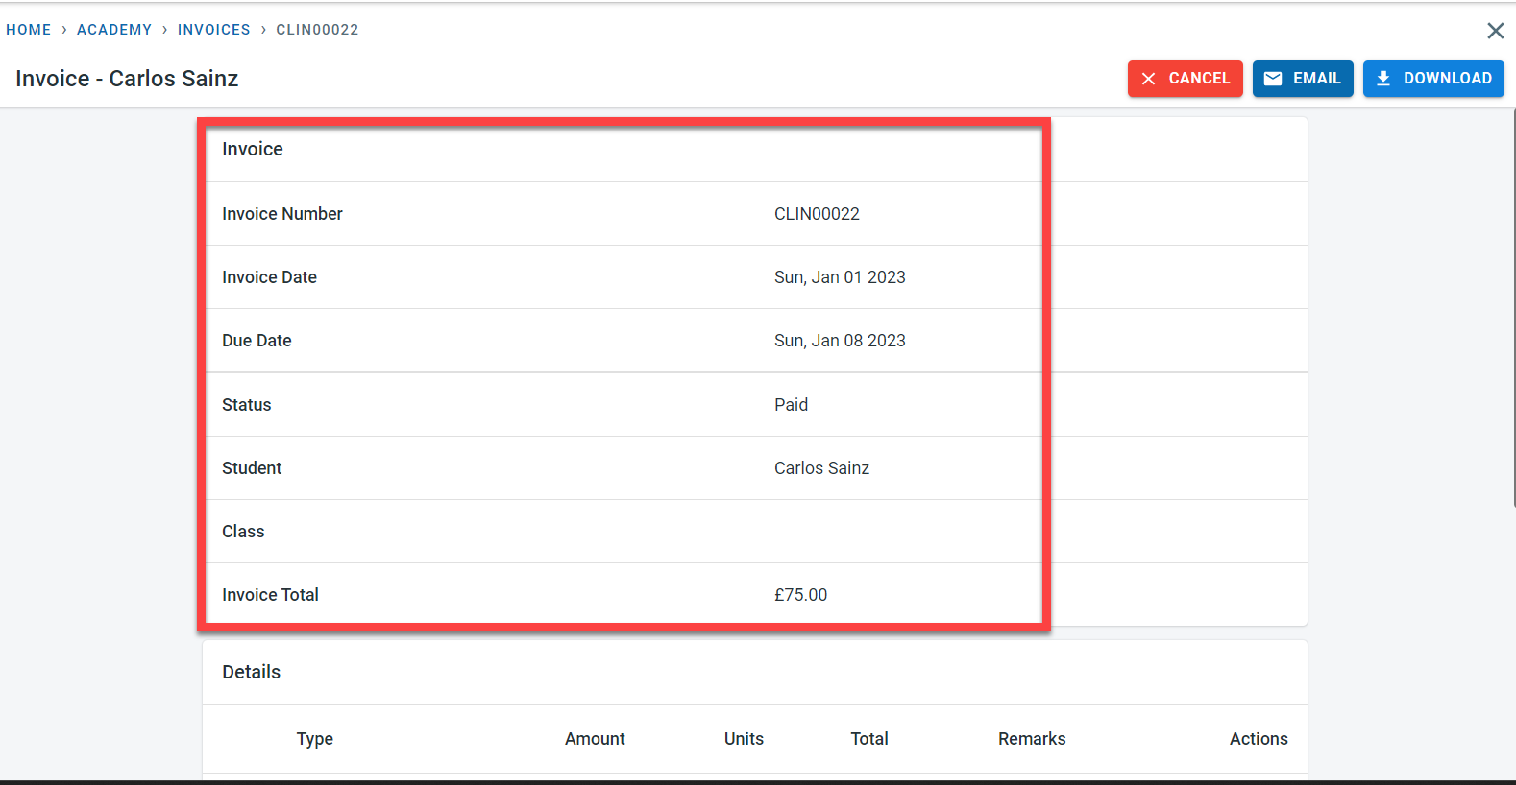The image size is (1516, 785).
Task: Click the envelope icon on the Email button
Action: click(x=1273, y=79)
